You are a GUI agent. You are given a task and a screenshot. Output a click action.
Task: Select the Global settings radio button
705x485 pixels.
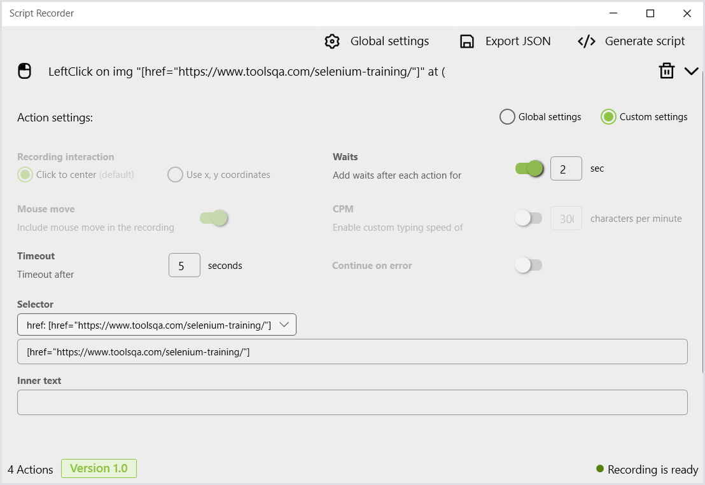point(507,117)
